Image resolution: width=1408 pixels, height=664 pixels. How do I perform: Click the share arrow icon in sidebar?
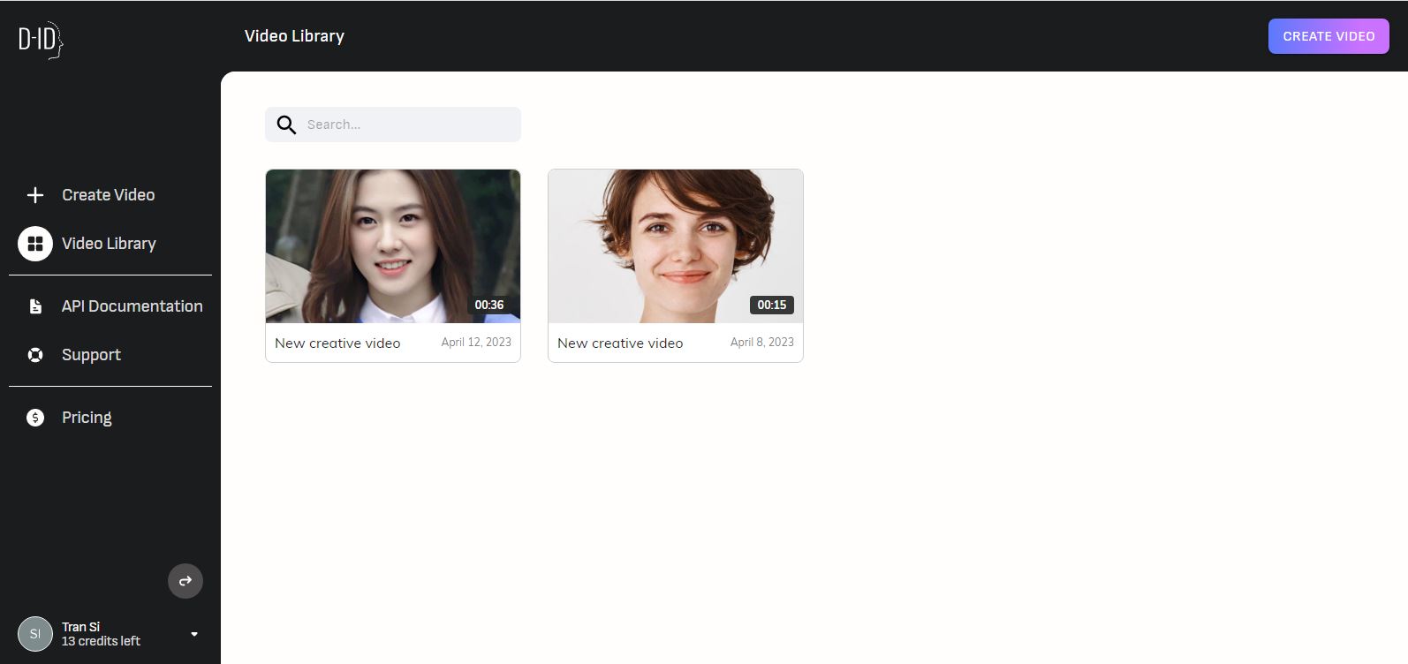click(185, 581)
